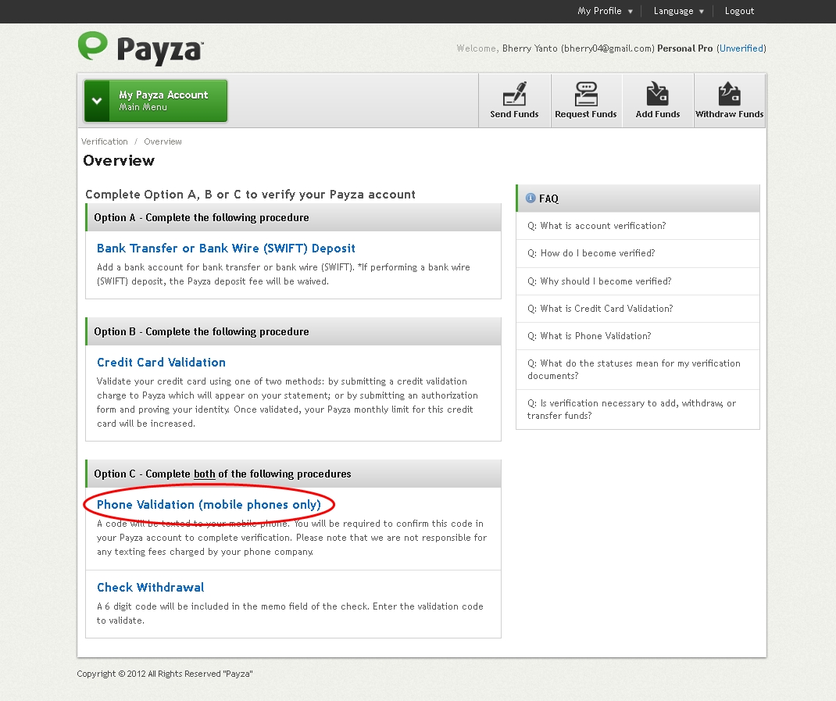Go to Verification breadcrumb
This screenshot has width=836, height=701.
coord(105,141)
